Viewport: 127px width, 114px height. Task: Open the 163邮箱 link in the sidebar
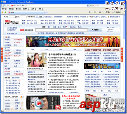tap(7, 40)
